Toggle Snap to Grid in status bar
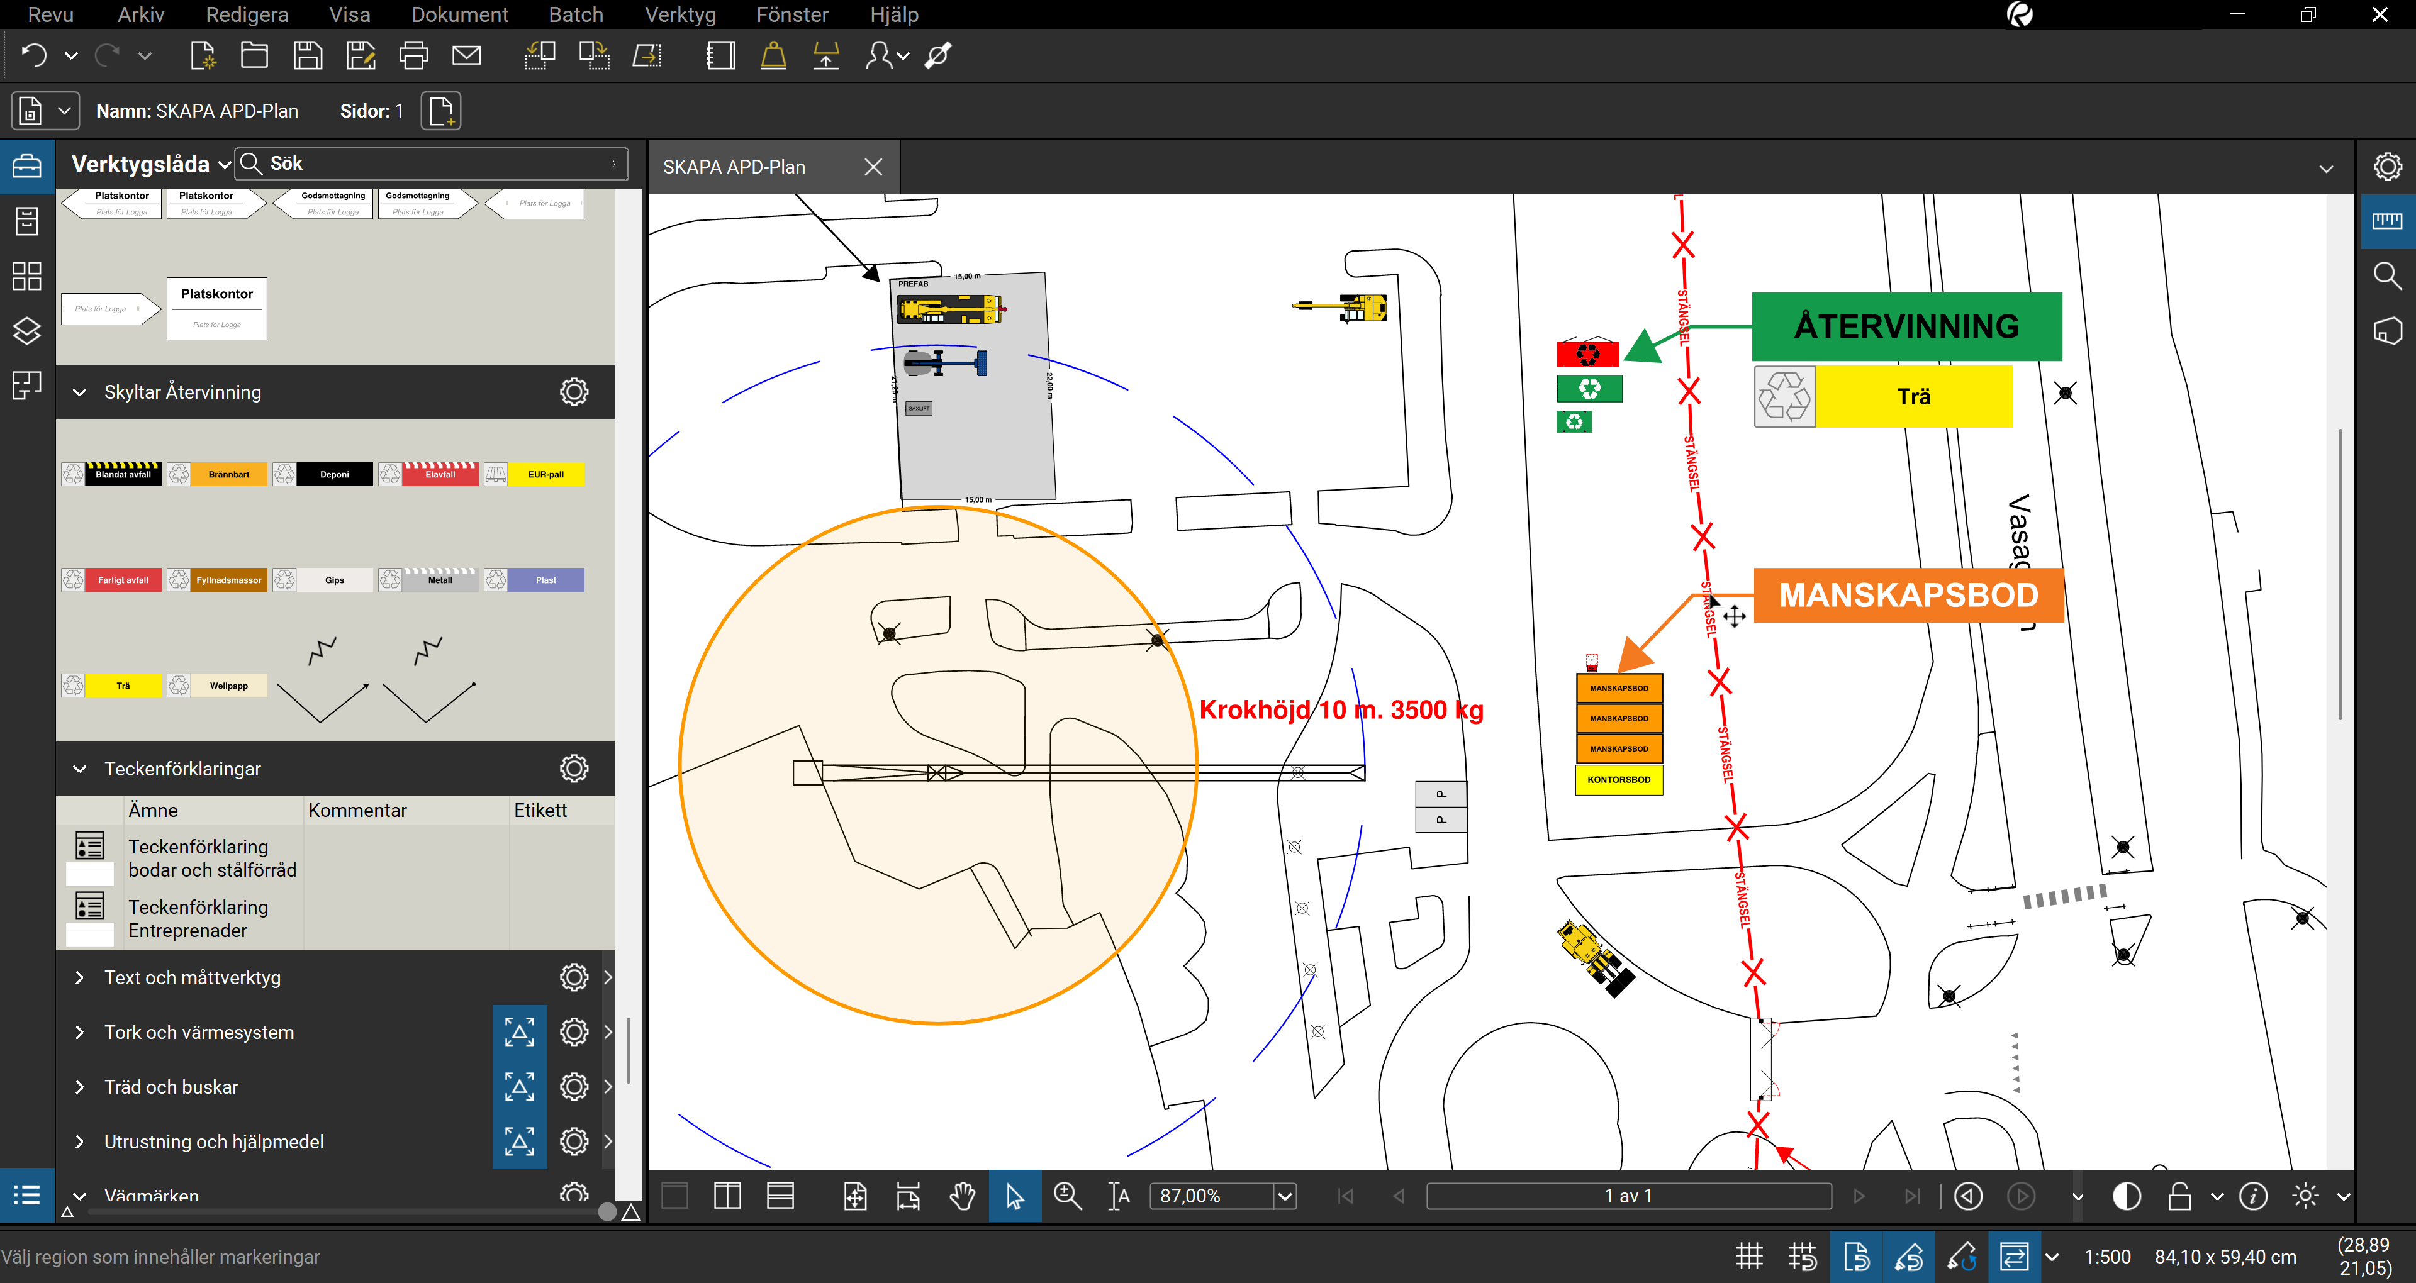Image resolution: width=2416 pixels, height=1283 pixels. tap(1803, 1257)
